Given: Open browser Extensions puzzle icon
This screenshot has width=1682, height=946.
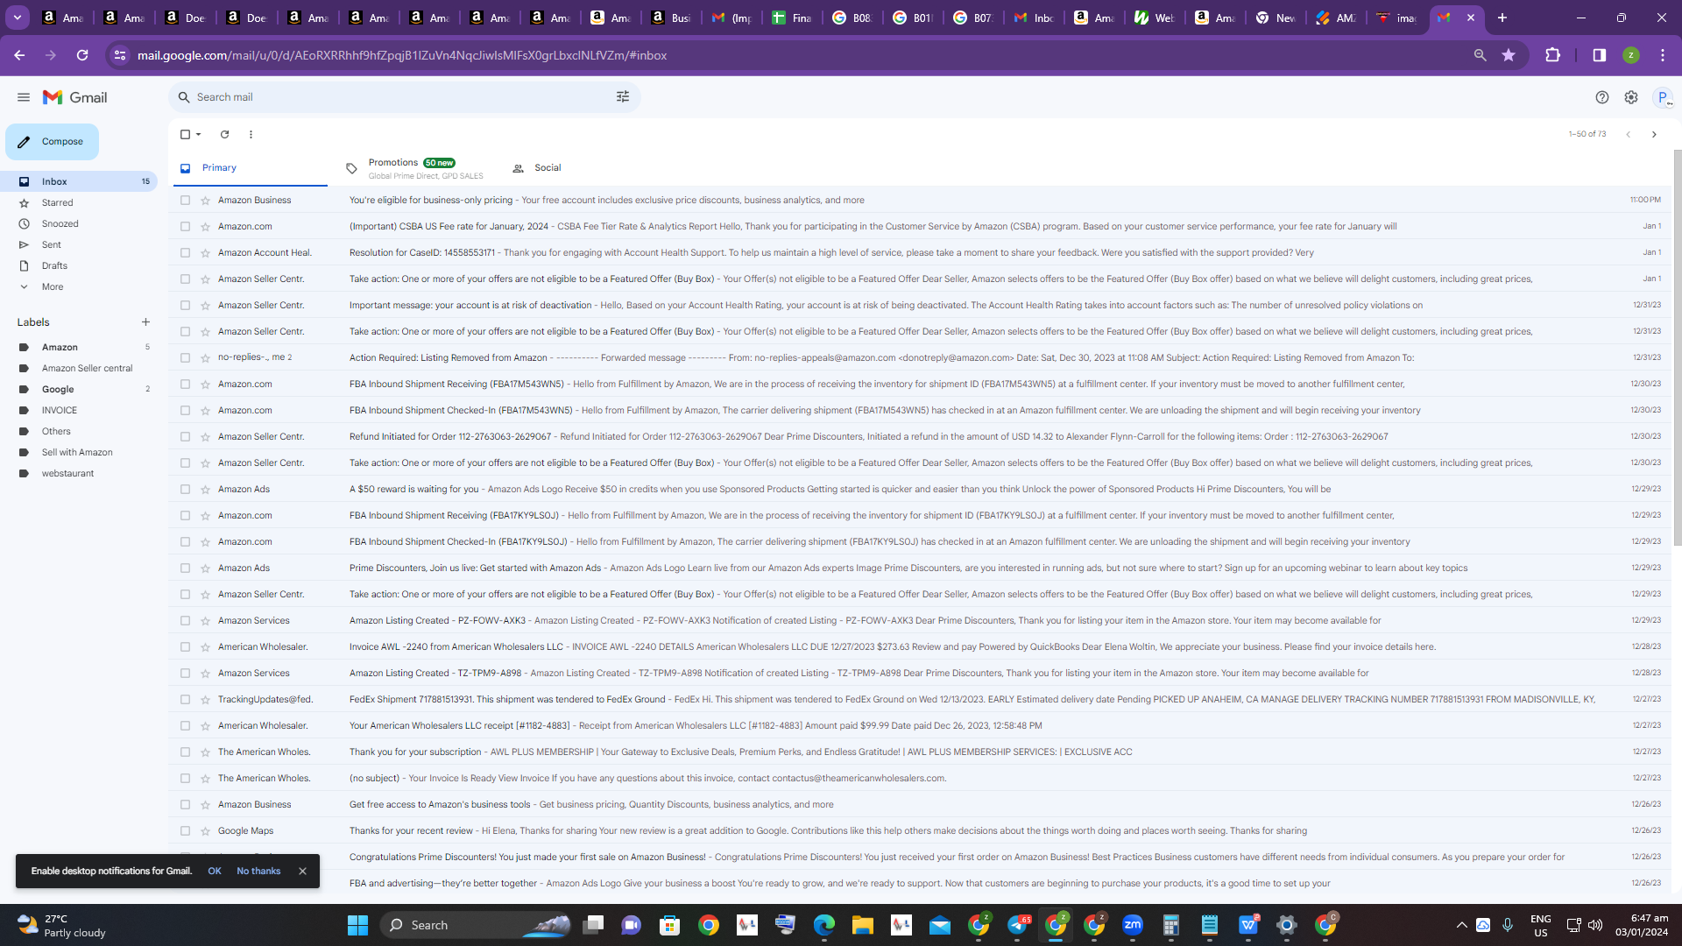Looking at the screenshot, I should pyautogui.click(x=1552, y=55).
